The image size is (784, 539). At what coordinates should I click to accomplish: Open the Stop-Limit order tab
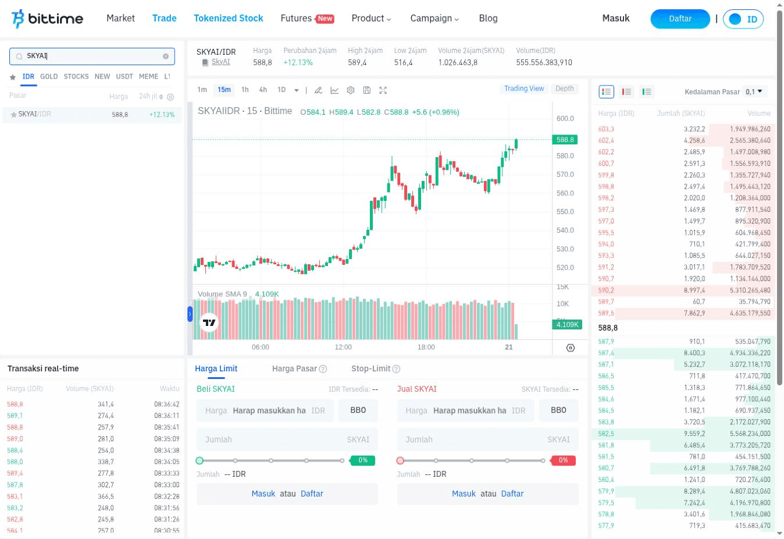pos(376,369)
